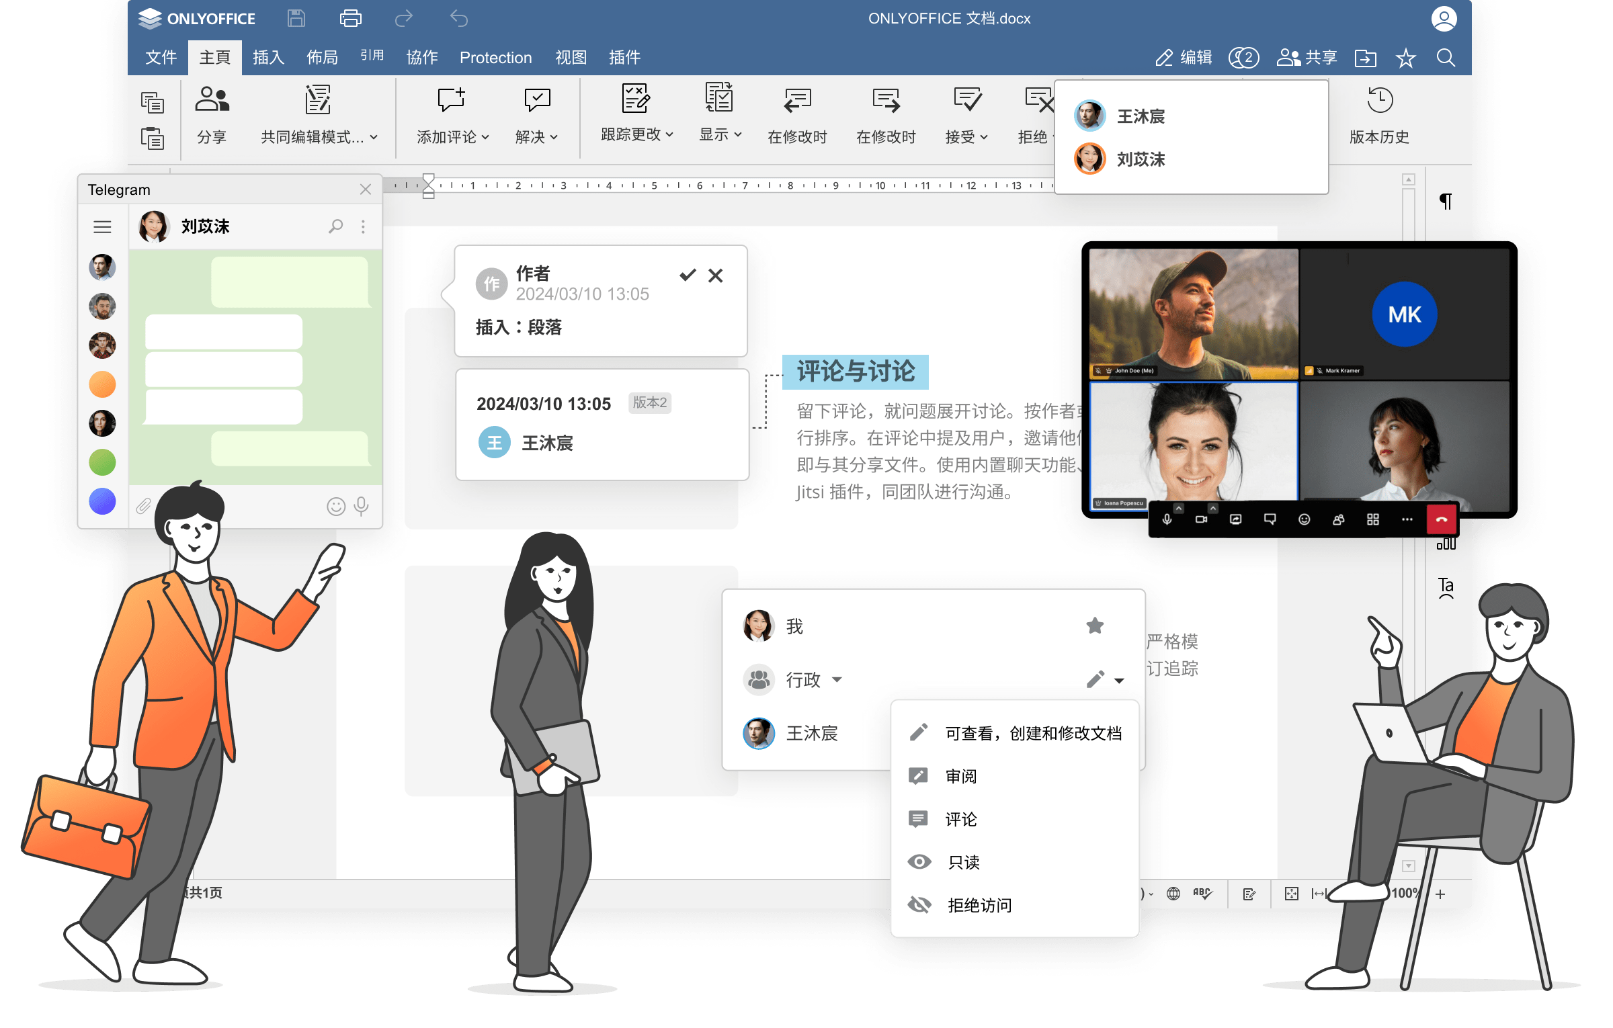Click the 分享 ribbon button

coord(212,115)
